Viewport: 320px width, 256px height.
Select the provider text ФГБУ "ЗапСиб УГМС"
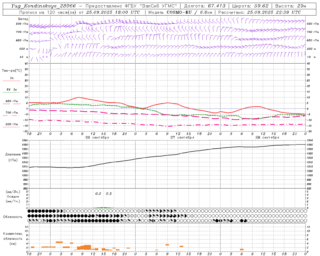click(151, 6)
